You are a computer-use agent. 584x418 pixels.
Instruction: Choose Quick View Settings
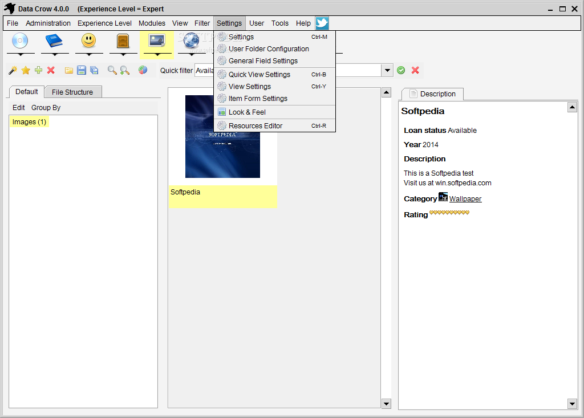pos(275,75)
